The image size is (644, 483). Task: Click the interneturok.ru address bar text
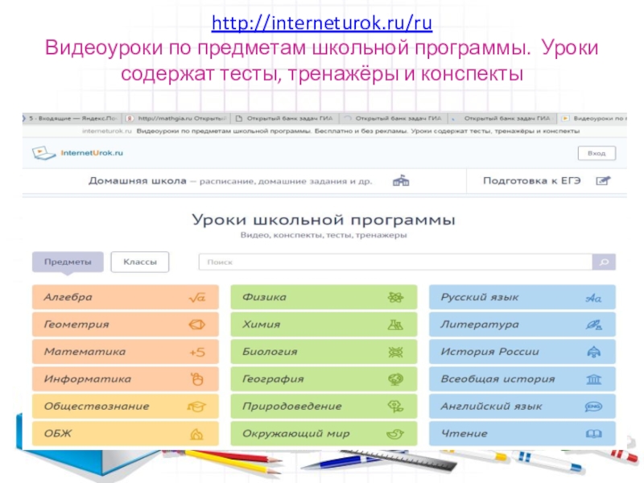[107, 131]
